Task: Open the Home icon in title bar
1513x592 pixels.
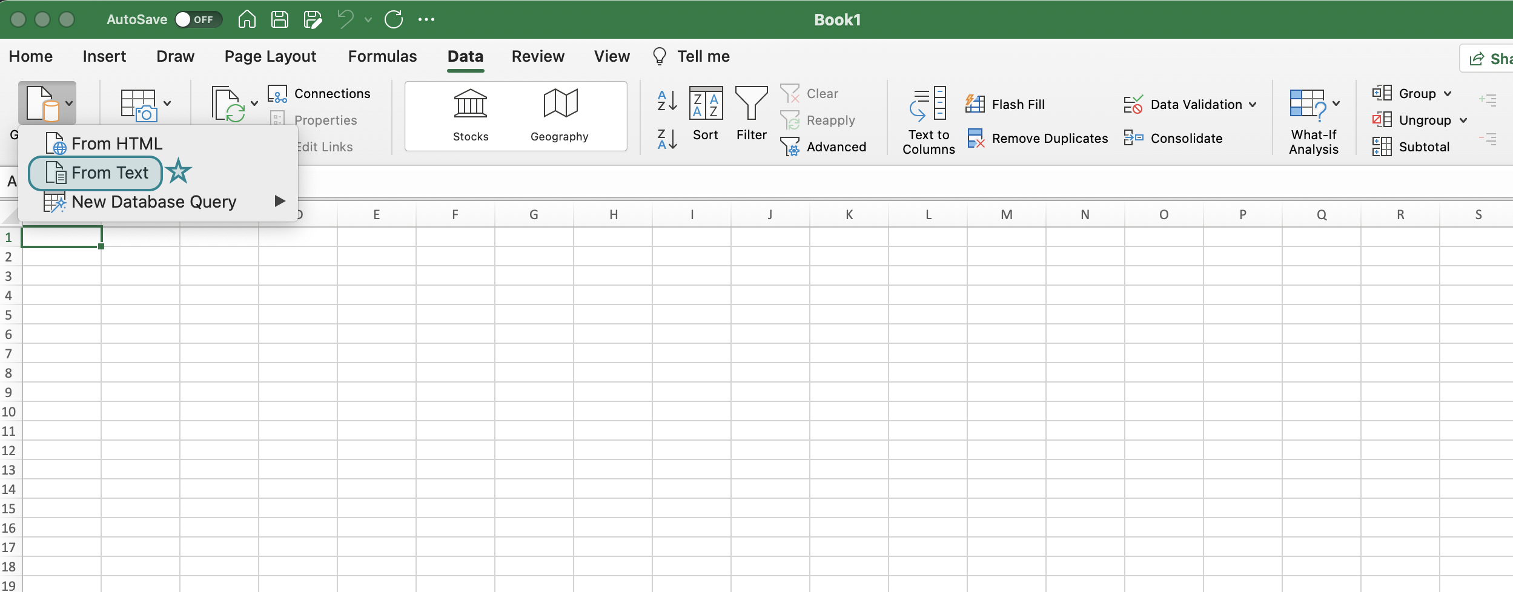Action: coord(247,19)
